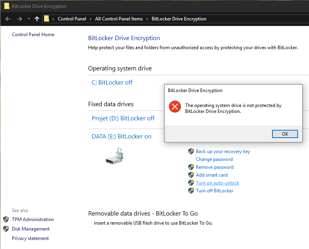The image size is (309, 249).
Task: Select BitLocker Drive Encryption breadcrumb
Action: (179, 19)
